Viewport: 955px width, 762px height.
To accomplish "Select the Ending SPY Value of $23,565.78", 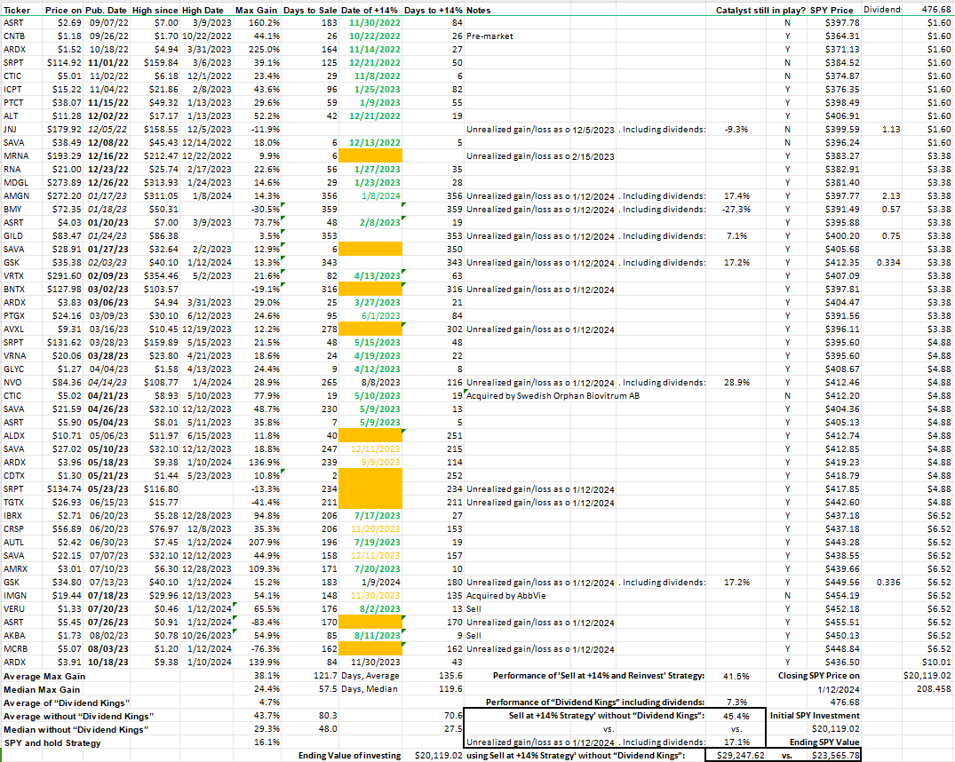I will point(835,755).
